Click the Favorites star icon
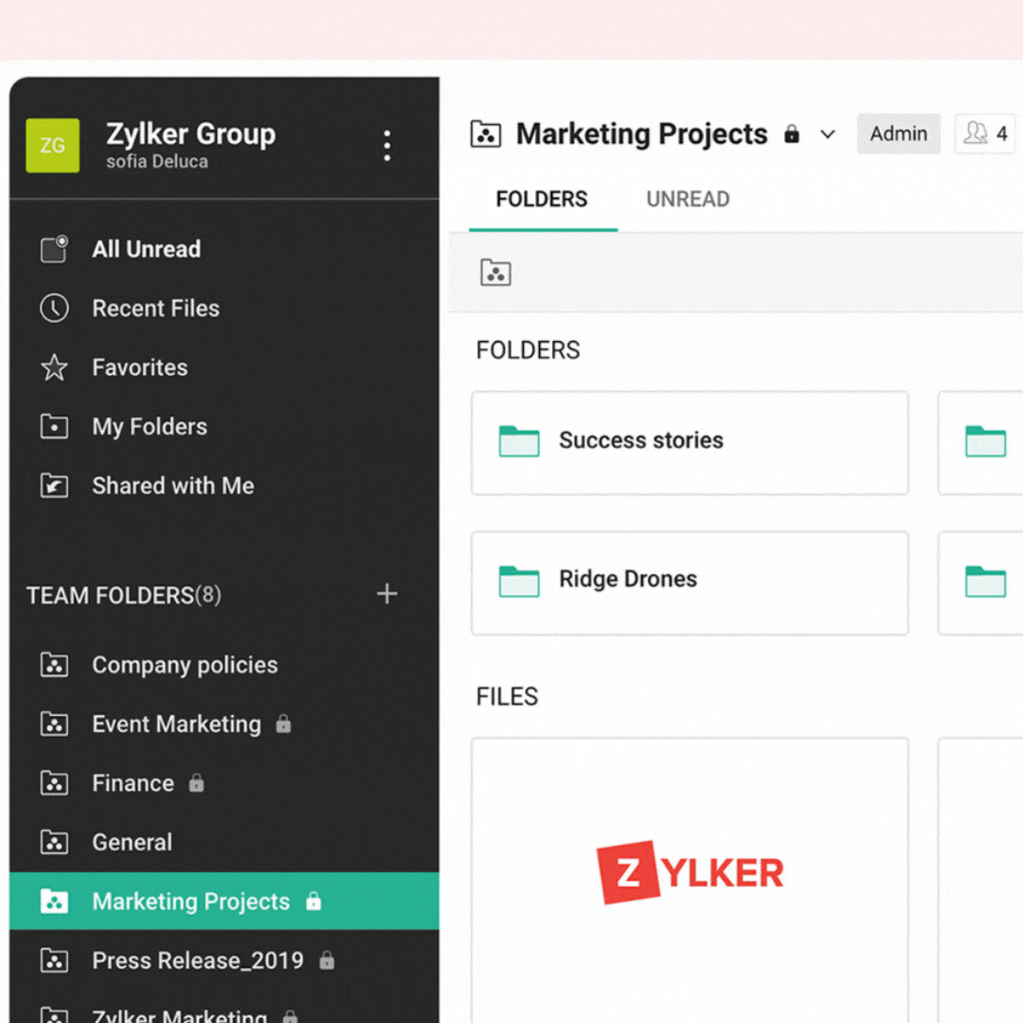Viewport: 1023px width, 1023px height. 54,368
